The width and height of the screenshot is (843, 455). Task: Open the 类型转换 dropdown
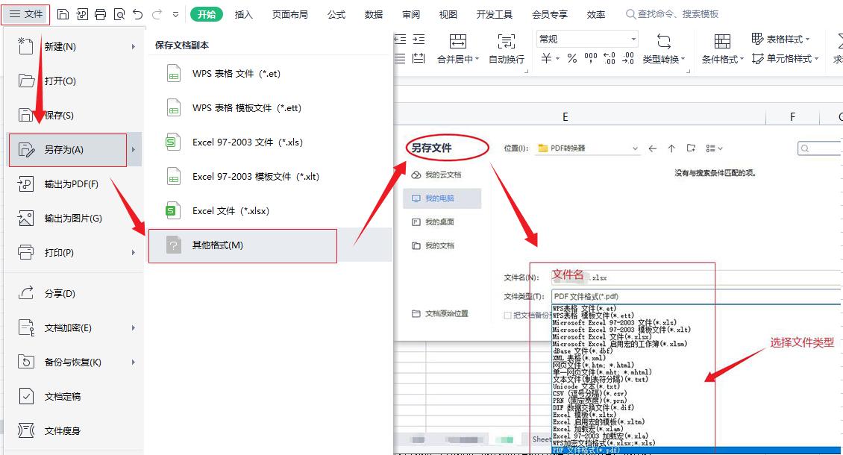click(664, 59)
